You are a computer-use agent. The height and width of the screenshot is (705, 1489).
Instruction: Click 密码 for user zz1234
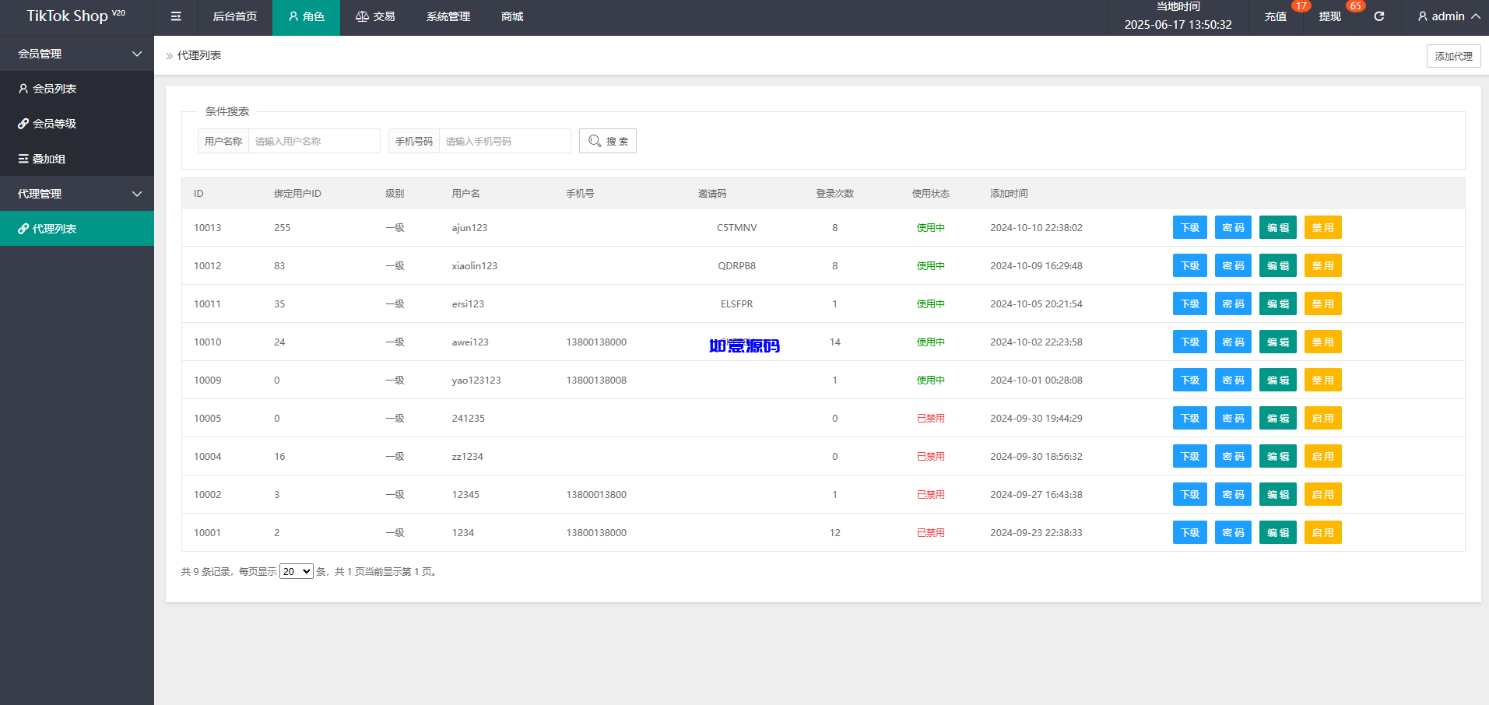click(x=1233, y=456)
